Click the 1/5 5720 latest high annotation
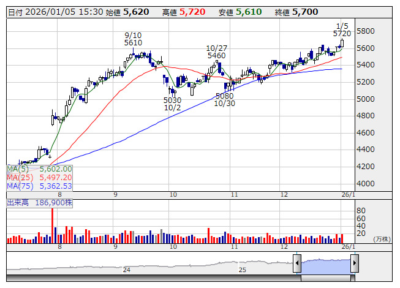This screenshot has height=288, width=400. point(342,29)
